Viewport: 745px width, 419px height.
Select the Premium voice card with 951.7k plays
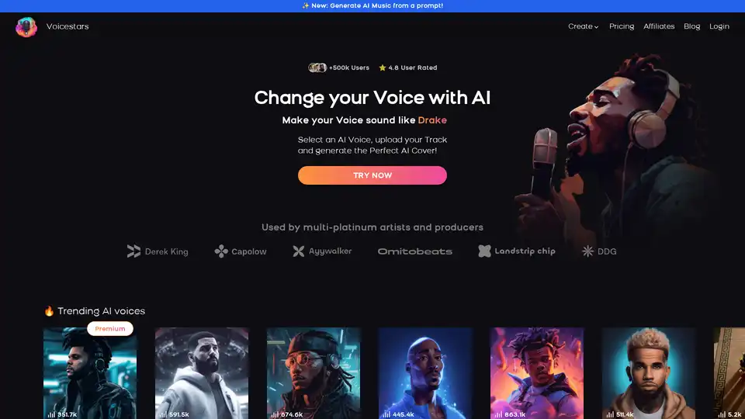[90, 373]
